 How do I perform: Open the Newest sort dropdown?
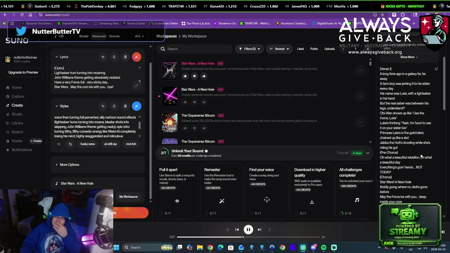tap(279, 49)
